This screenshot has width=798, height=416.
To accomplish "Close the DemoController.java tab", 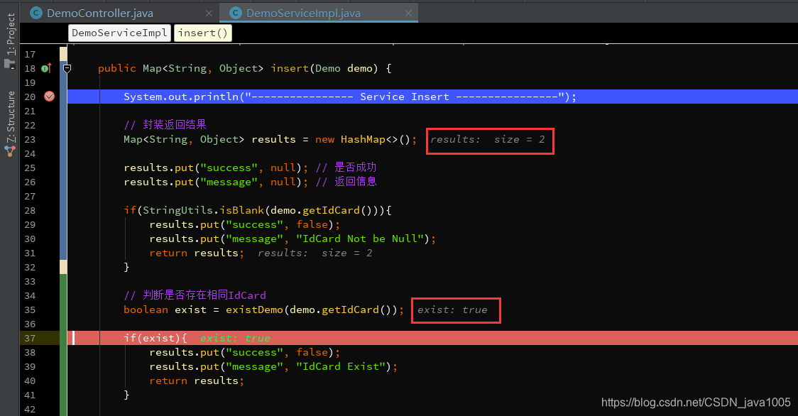I will pyautogui.click(x=209, y=13).
